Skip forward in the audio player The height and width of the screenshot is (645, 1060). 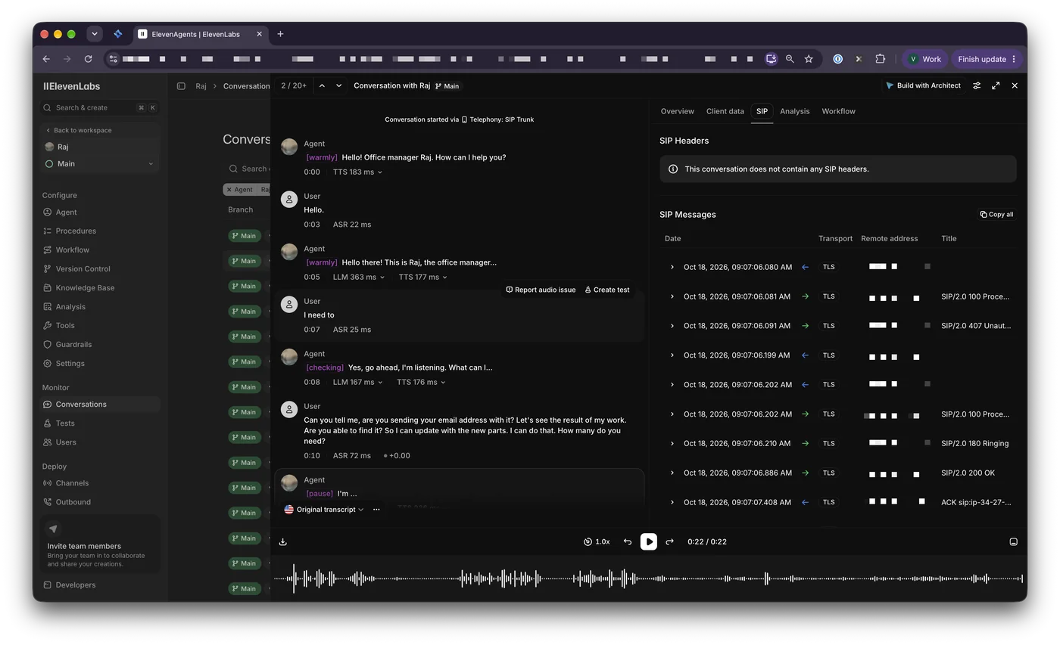pos(670,542)
